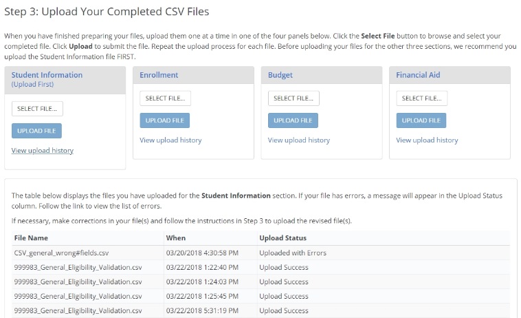Open Student Information's View upload history link

(43, 150)
